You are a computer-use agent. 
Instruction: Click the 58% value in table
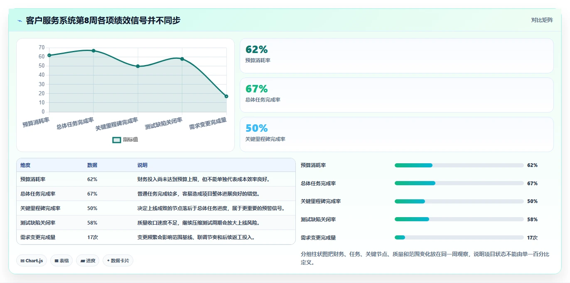click(x=92, y=223)
